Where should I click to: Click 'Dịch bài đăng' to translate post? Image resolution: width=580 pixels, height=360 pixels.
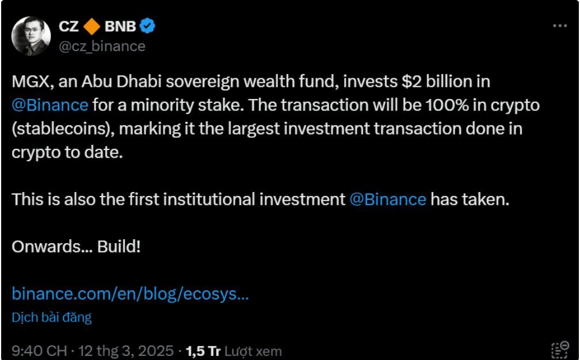point(52,317)
